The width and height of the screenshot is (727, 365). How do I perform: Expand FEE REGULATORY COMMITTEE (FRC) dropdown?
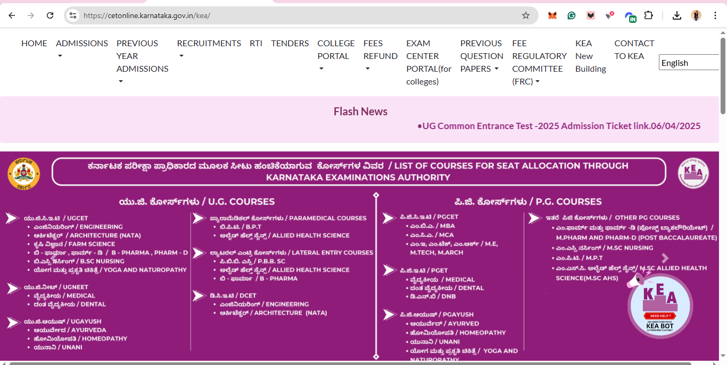[x=539, y=62]
